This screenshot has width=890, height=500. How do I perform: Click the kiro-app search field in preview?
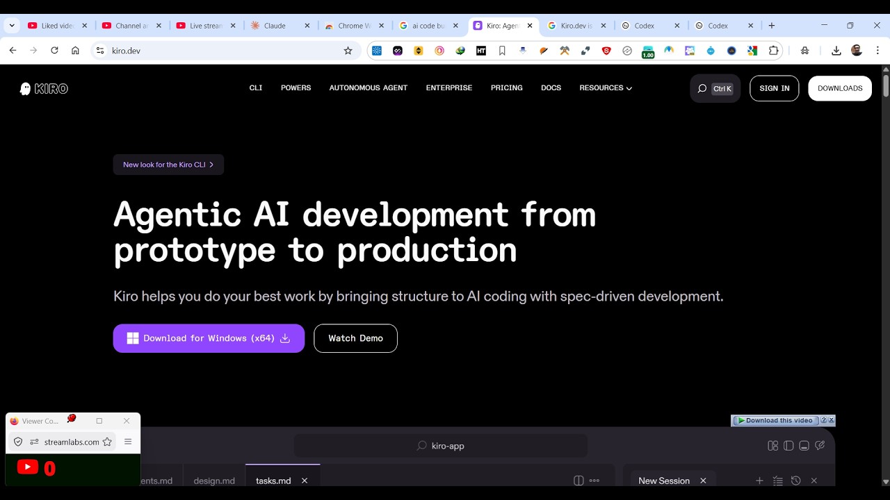coord(441,446)
